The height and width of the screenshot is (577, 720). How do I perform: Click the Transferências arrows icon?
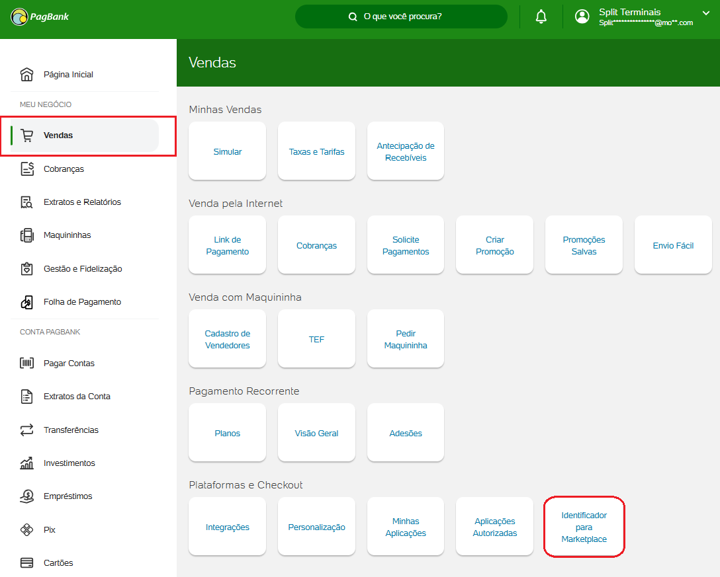26,430
